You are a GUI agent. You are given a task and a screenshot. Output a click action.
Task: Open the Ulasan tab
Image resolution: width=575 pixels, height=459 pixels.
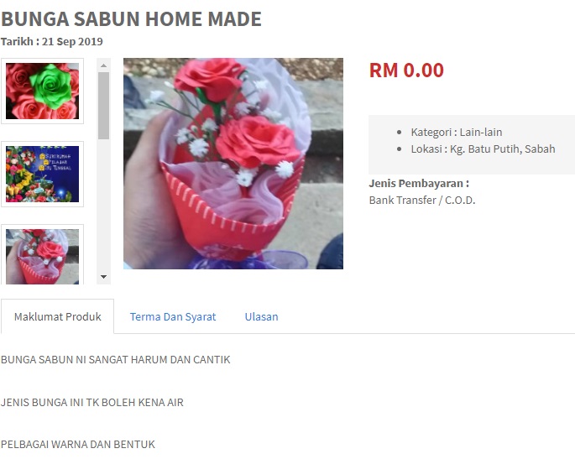(x=261, y=316)
